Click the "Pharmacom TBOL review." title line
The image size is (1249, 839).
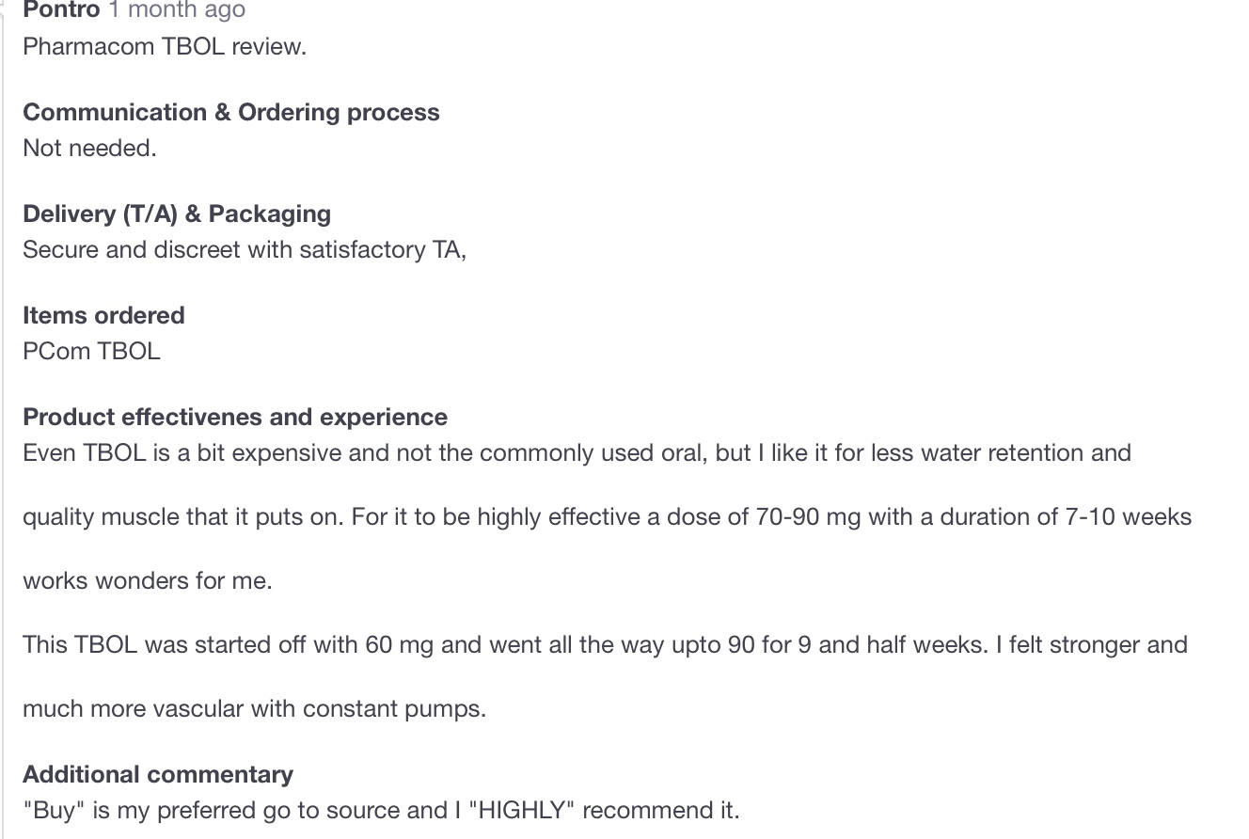(165, 47)
